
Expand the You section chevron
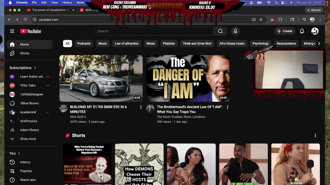click(x=19, y=153)
